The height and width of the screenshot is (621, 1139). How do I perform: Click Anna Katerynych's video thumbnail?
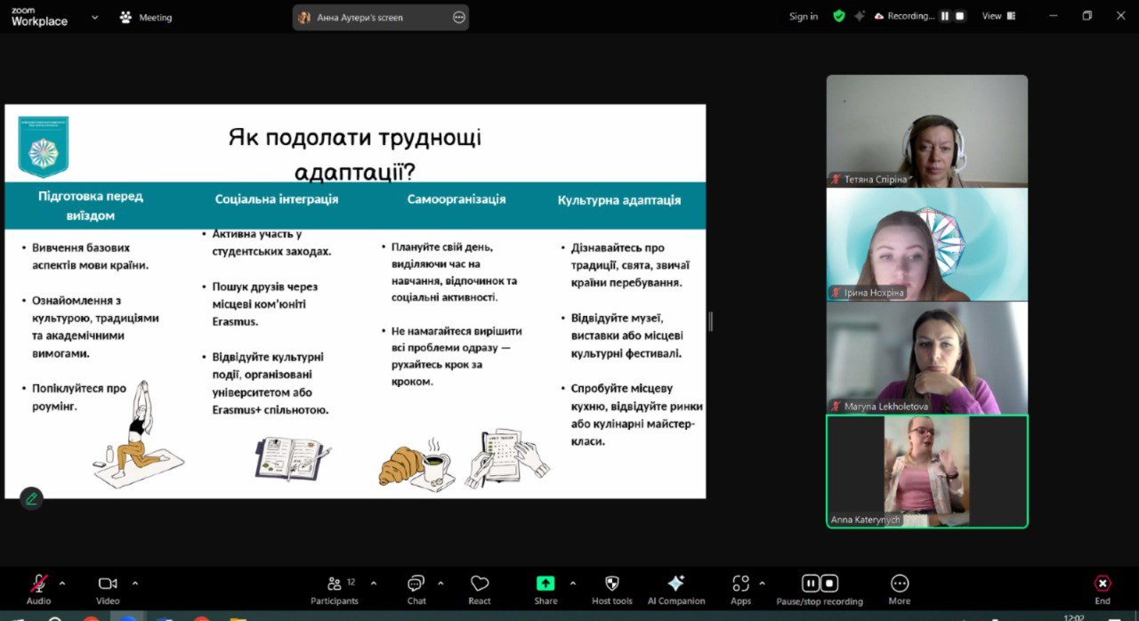[926, 470]
